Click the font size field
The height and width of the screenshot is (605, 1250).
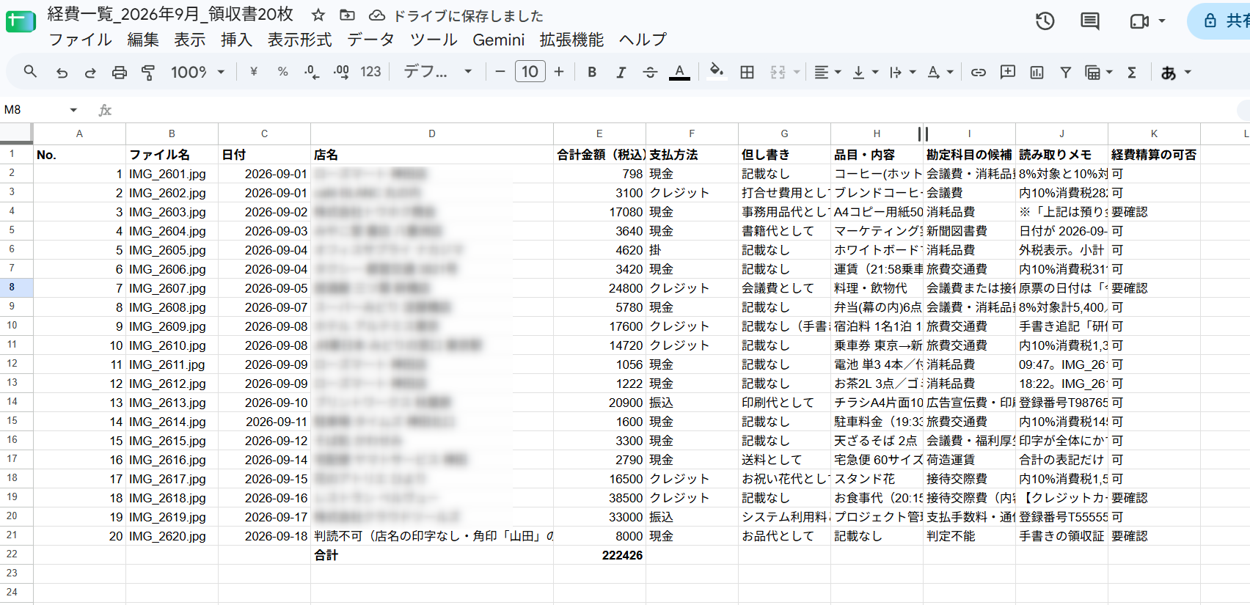click(530, 72)
